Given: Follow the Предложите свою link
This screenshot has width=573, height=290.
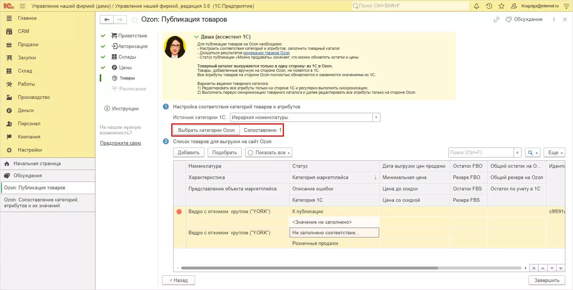Looking at the screenshot, I should click(x=121, y=143).
